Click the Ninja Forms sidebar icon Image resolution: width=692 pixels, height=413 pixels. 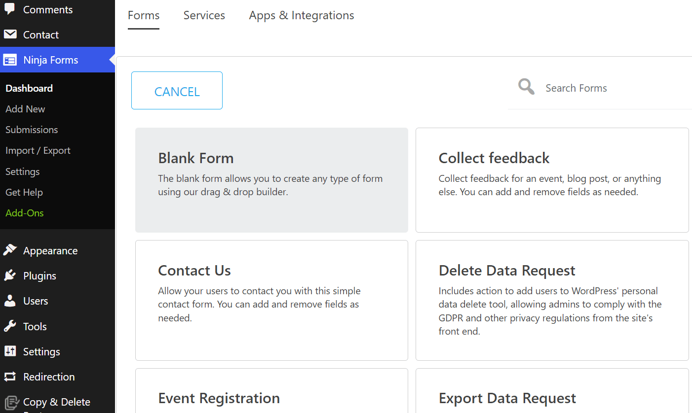[x=10, y=60]
